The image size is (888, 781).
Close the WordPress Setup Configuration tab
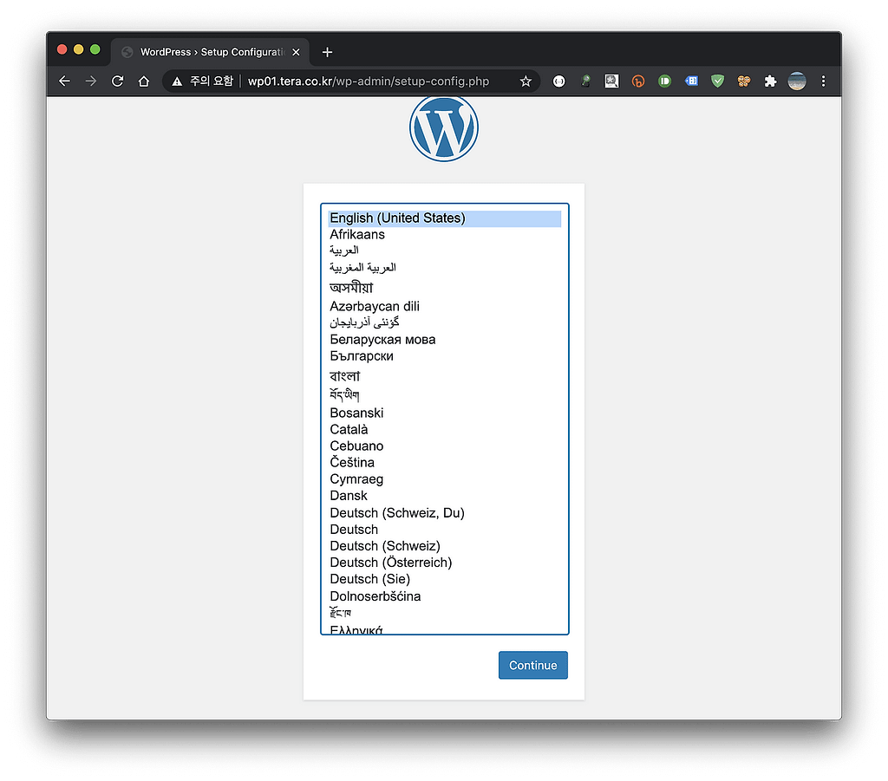296,52
